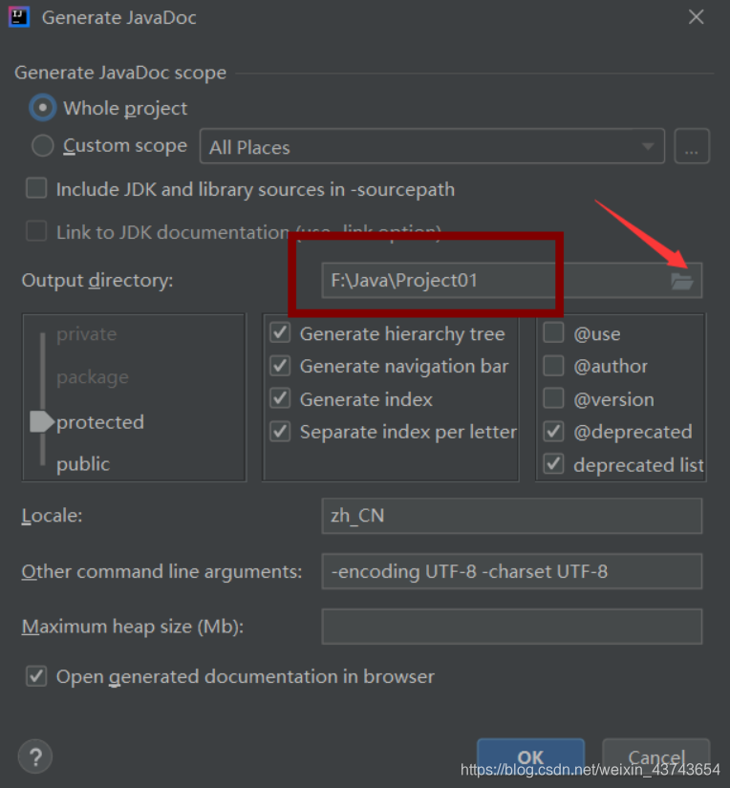
Task: Close the Generate JavaDoc dialog
Action: tap(696, 17)
